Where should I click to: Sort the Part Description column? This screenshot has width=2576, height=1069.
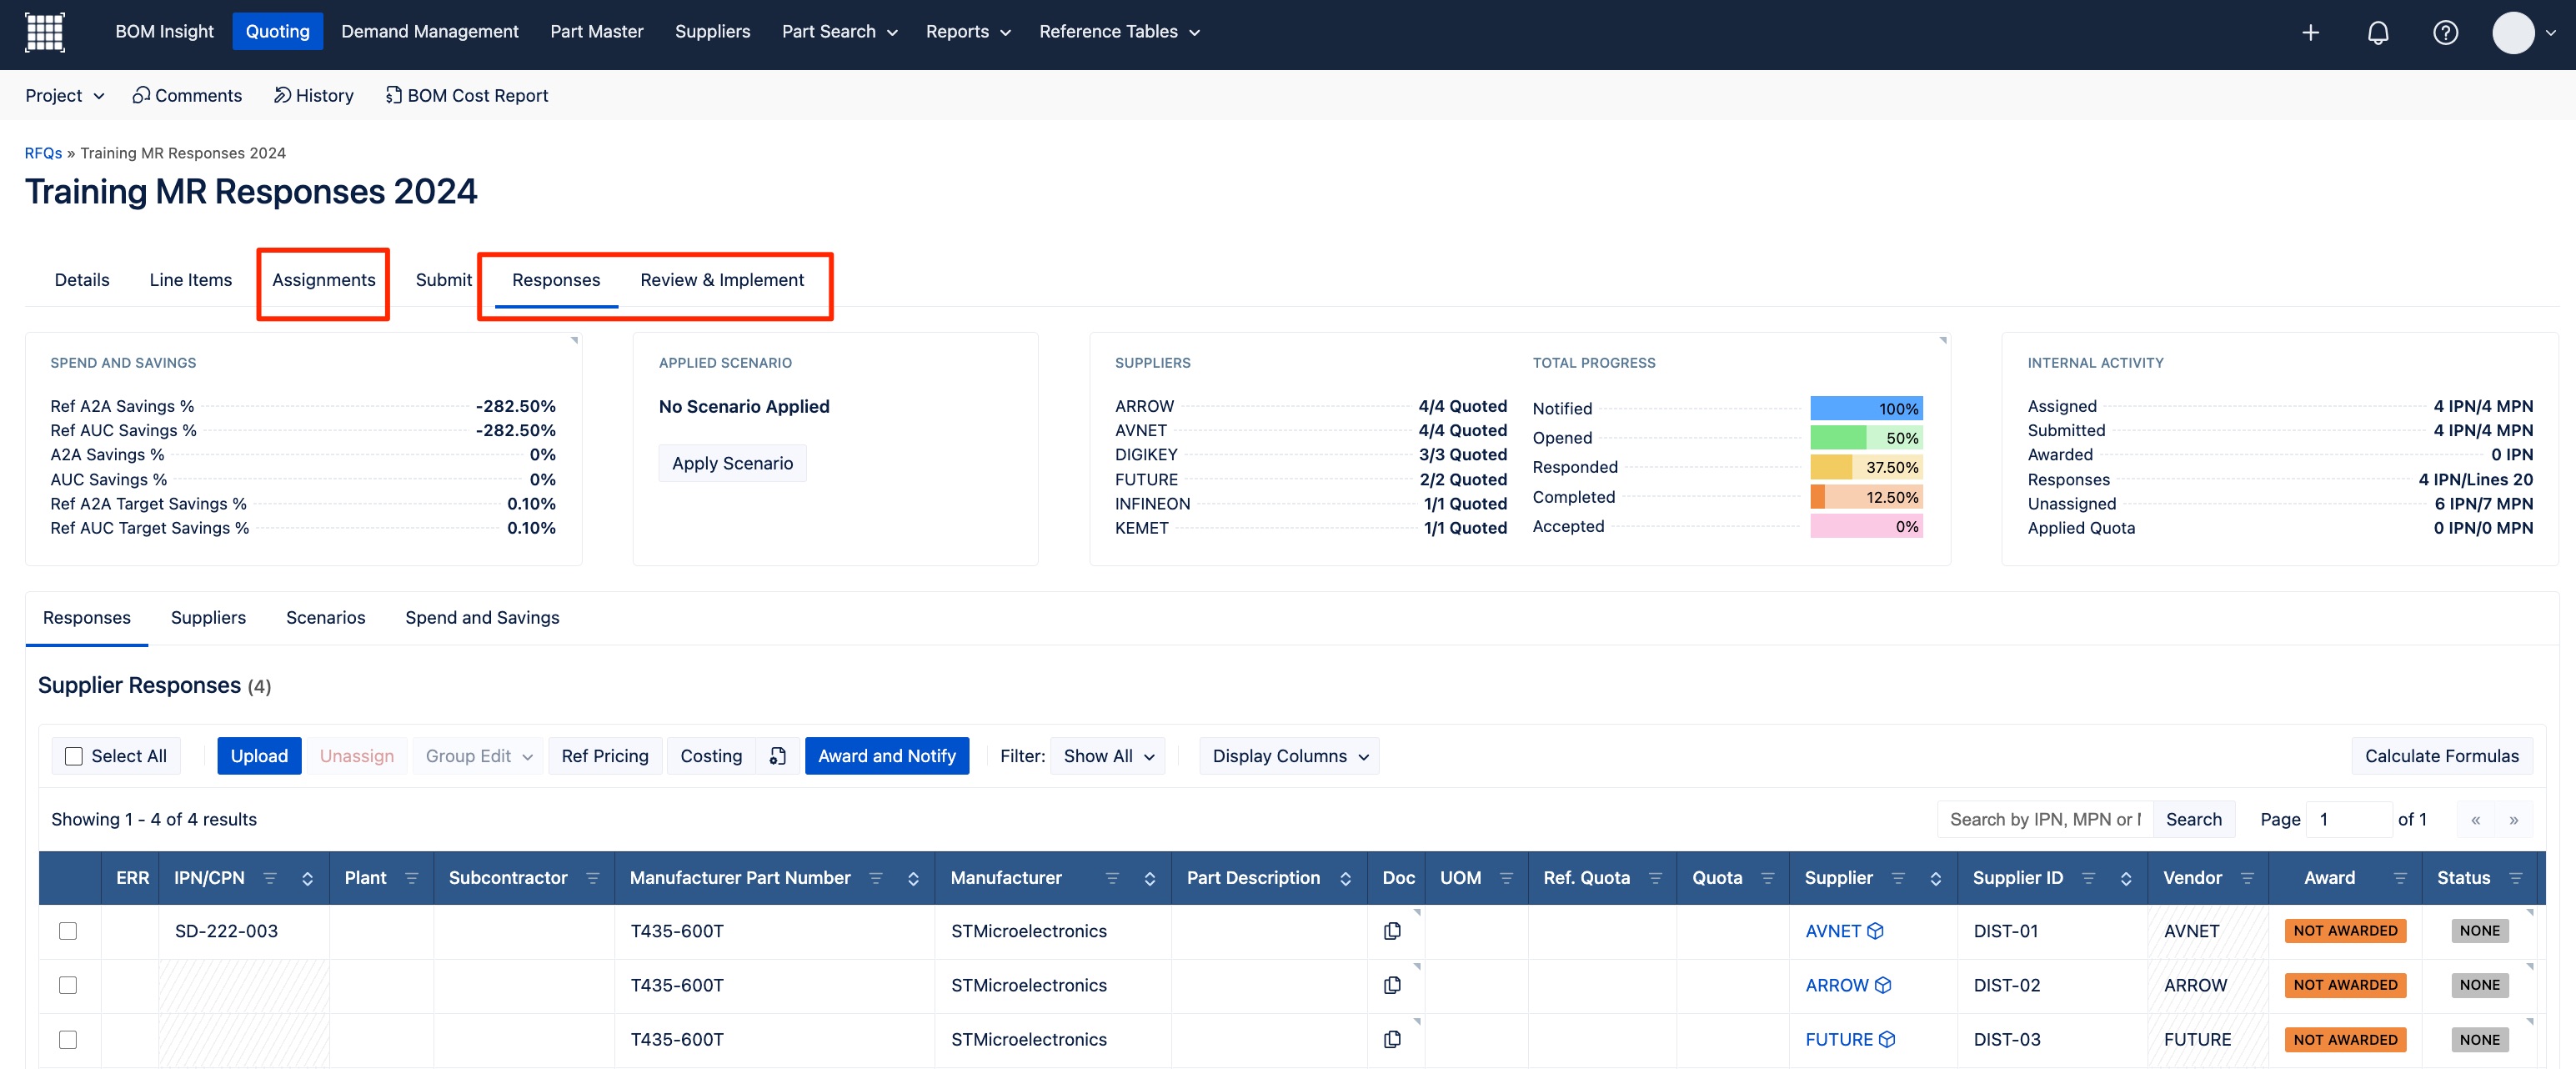click(1345, 878)
